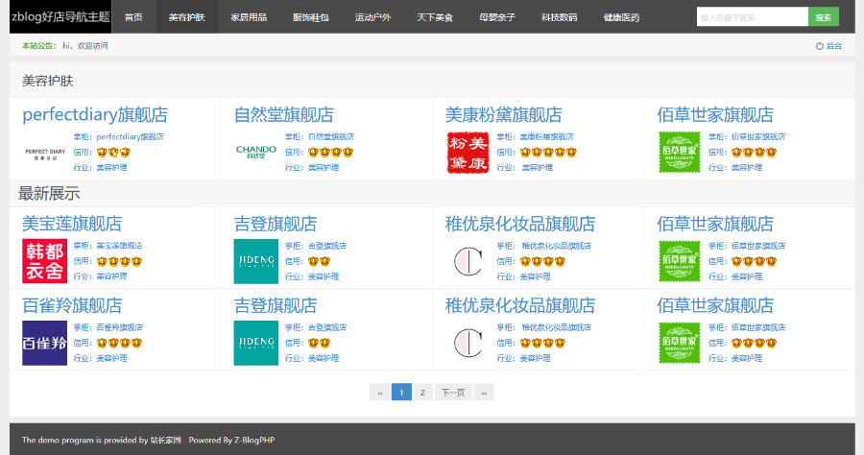Open the red 美康粉黛 logo thumbnail

tap(468, 153)
